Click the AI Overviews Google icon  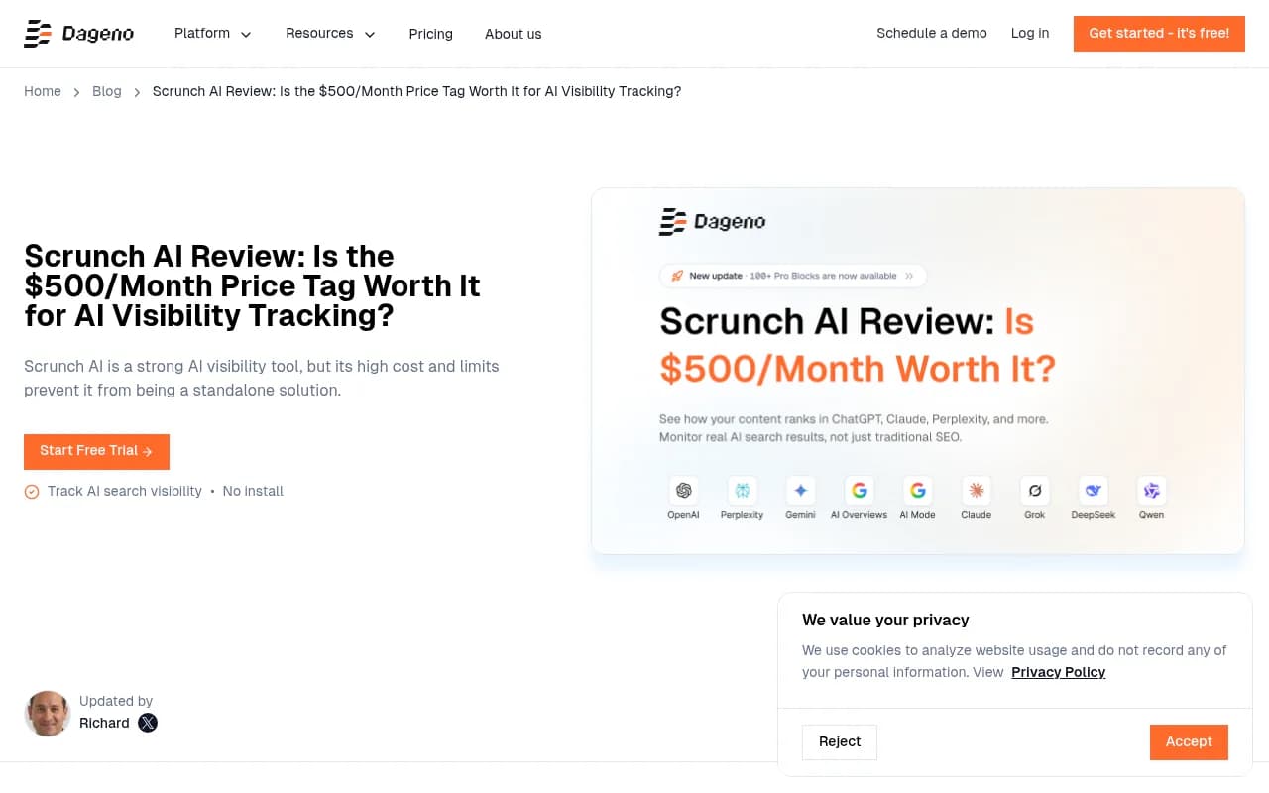coord(859,491)
